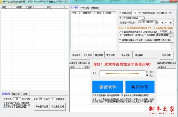Click the 序号 header in account list
The width and height of the screenshot is (178, 117).
6,7
